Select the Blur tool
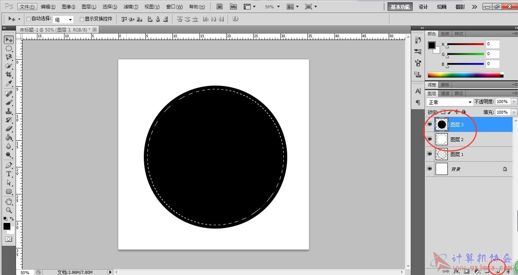The image size is (518, 275). 9,146
